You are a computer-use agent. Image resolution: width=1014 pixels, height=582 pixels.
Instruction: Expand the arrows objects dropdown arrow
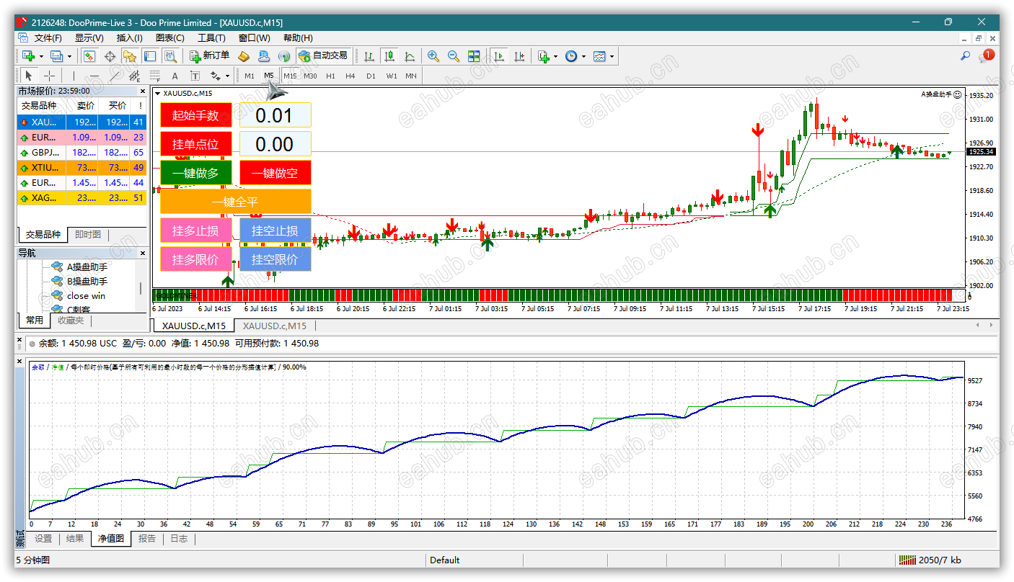(x=227, y=76)
